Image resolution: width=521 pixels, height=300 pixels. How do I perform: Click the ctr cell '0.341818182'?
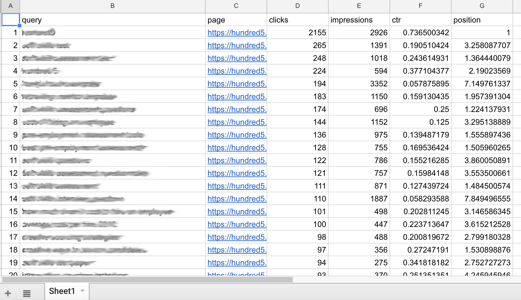click(x=421, y=263)
